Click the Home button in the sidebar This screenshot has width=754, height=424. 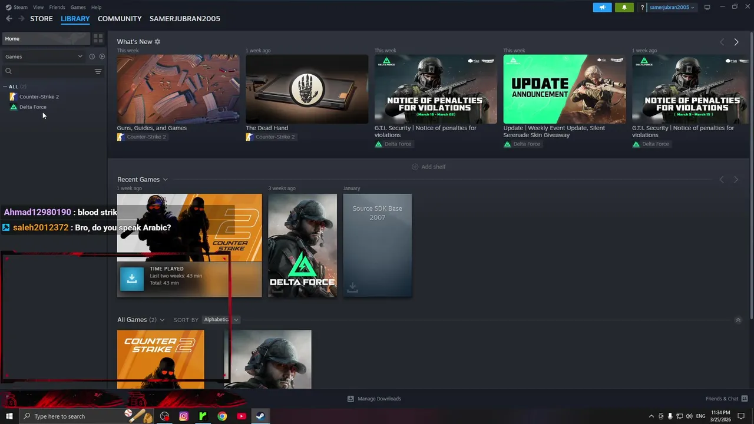(46, 38)
